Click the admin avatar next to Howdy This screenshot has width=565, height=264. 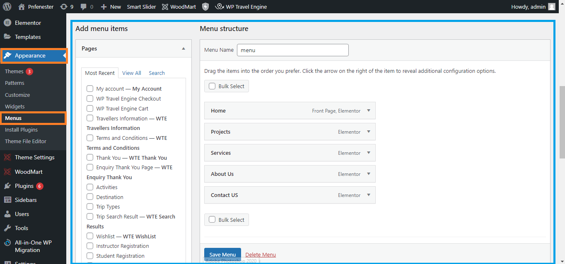[552, 7]
